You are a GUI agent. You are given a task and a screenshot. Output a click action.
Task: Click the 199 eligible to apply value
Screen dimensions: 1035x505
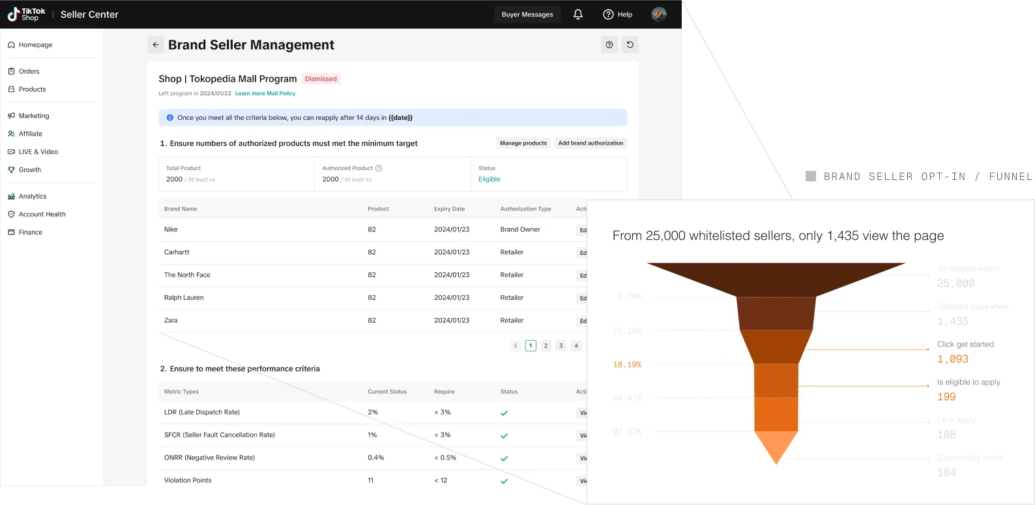tap(946, 397)
